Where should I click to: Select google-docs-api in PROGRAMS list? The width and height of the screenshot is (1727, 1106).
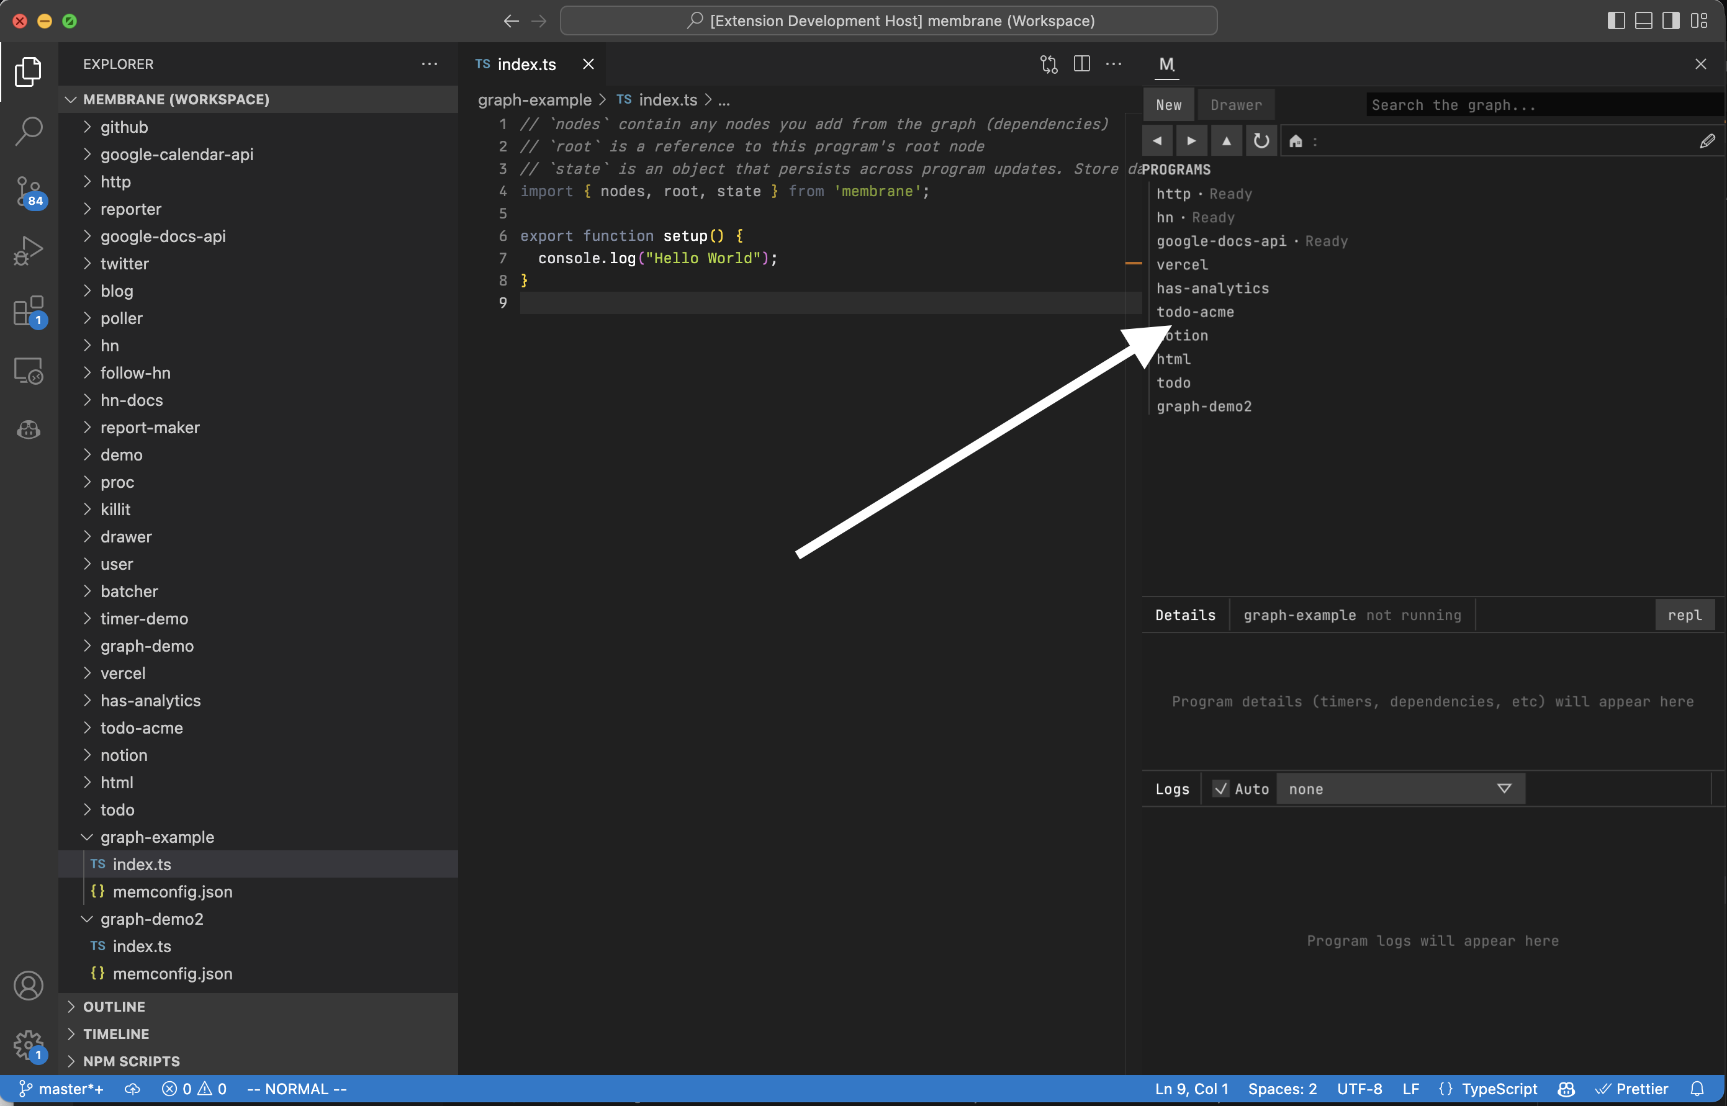click(1221, 241)
